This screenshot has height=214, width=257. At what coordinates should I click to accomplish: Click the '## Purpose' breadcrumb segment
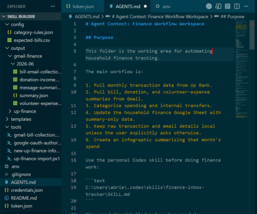click(232, 16)
